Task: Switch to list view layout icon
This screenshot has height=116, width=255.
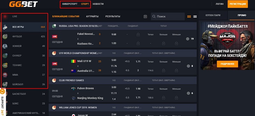Action: click(195, 17)
